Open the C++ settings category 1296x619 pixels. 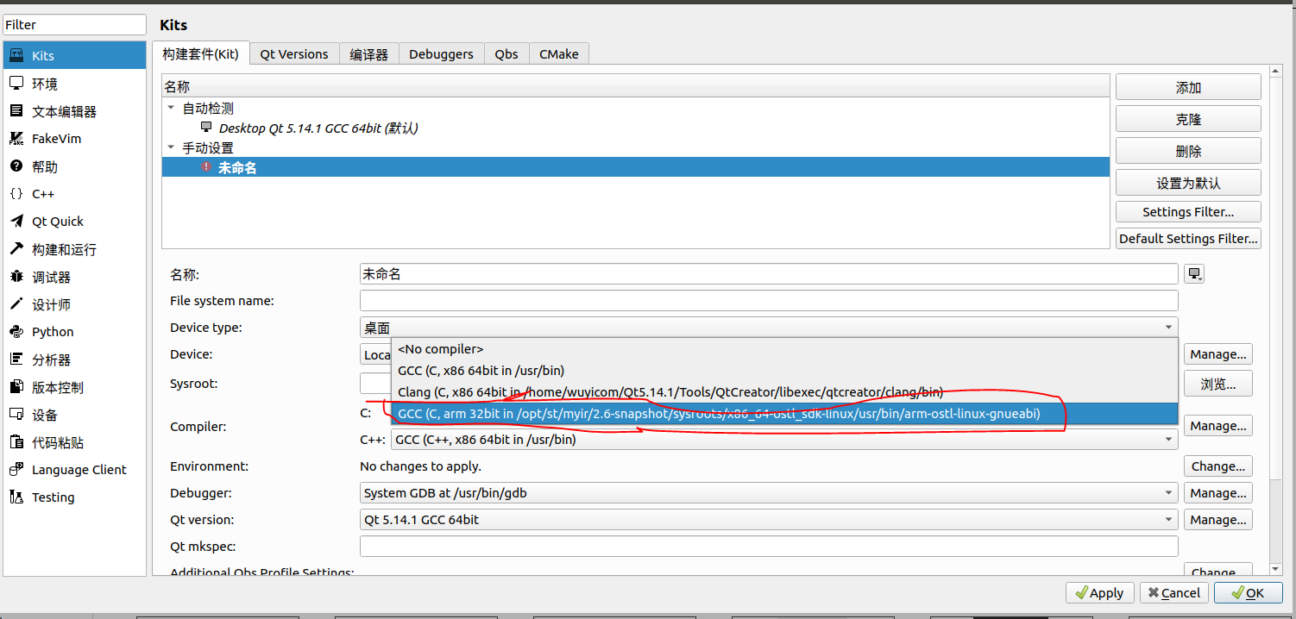pos(74,194)
